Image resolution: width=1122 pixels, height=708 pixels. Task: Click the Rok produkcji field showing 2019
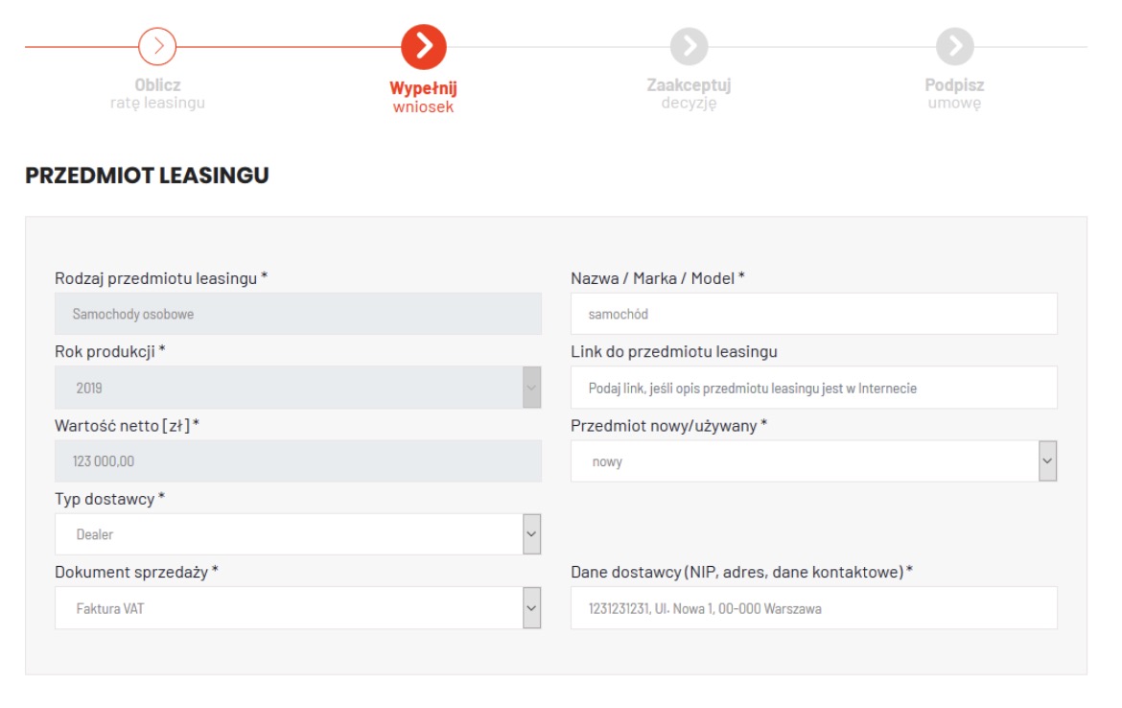click(288, 388)
